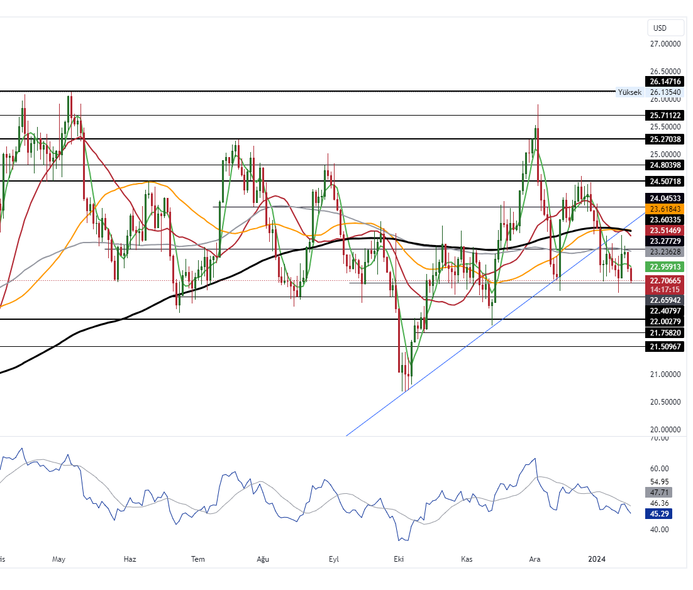
Task: Select the 26.14716 horizontal line price label
Action: [665, 82]
